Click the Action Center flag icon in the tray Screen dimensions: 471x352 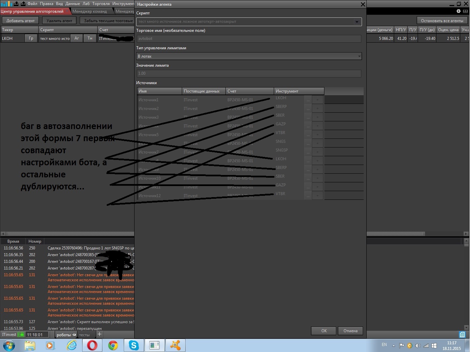tap(402, 346)
